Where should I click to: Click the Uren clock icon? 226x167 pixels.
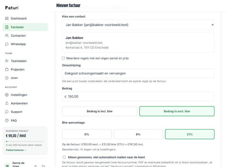pos(7,78)
